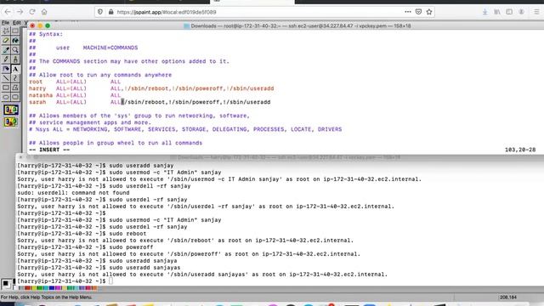Click the foreground/background color indicator box
The width and height of the screenshot is (544, 306).
pyautogui.click(x=6, y=283)
